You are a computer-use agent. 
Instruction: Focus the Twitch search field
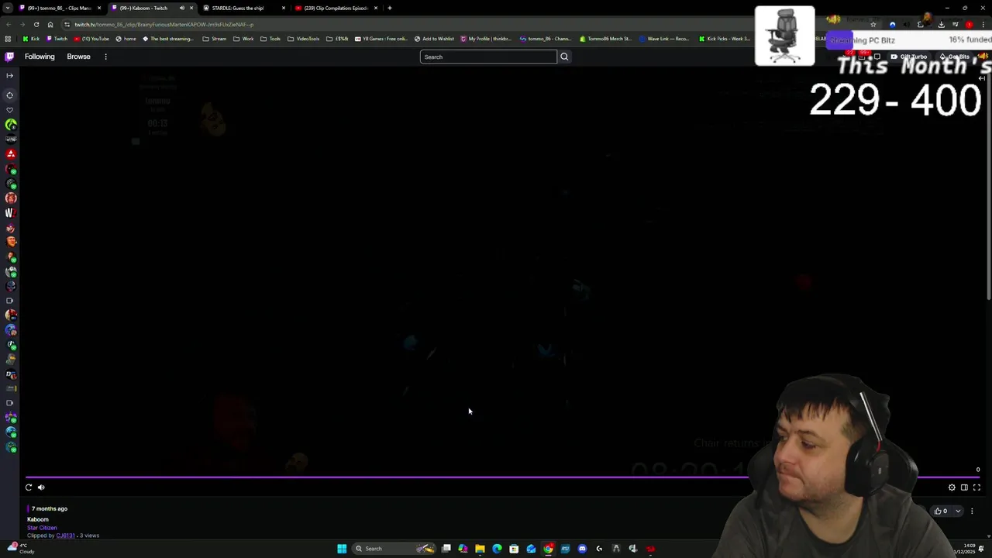point(488,57)
